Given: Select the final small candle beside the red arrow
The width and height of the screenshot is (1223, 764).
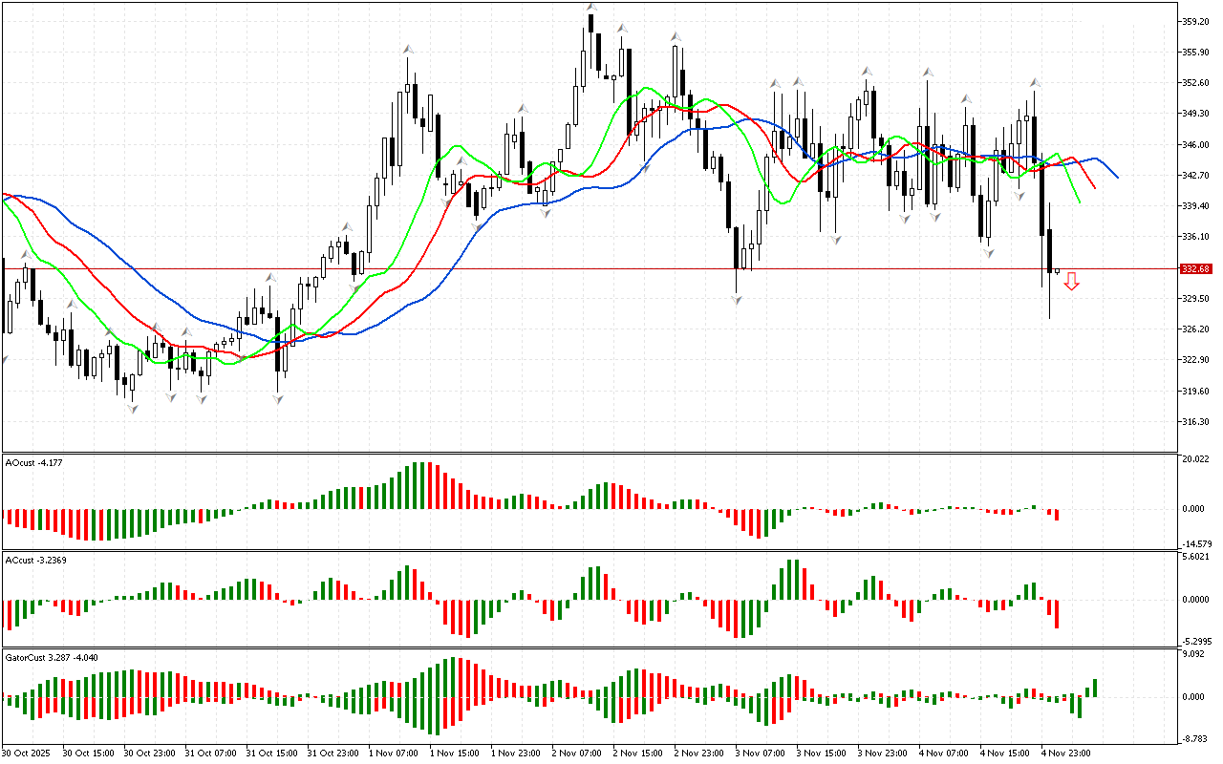Looking at the screenshot, I should (1057, 271).
